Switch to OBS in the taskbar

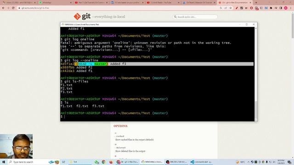(176, 162)
